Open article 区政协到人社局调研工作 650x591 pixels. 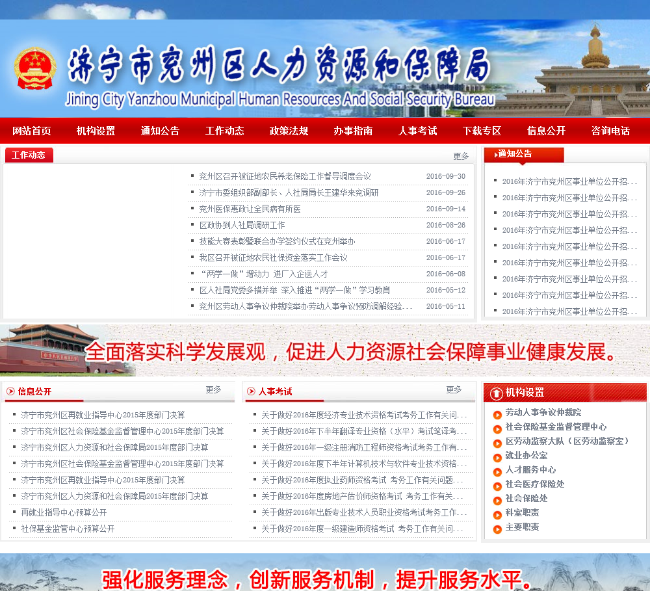point(242,225)
